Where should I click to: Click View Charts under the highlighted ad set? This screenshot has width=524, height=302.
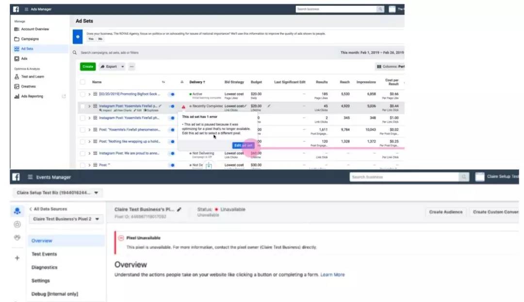[123, 110]
